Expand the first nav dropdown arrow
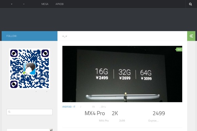The image size is (197, 131). pyautogui.click(x=11, y=4)
